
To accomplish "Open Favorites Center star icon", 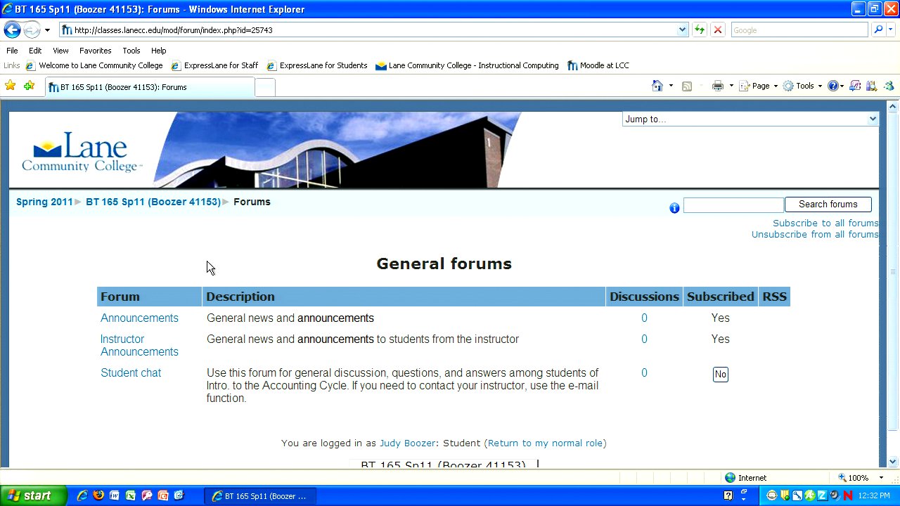I will (x=11, y=86).
